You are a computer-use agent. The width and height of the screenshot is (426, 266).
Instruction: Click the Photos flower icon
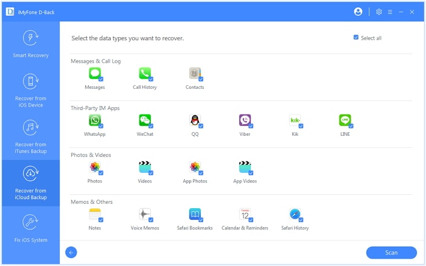click(x=95, y=167)
